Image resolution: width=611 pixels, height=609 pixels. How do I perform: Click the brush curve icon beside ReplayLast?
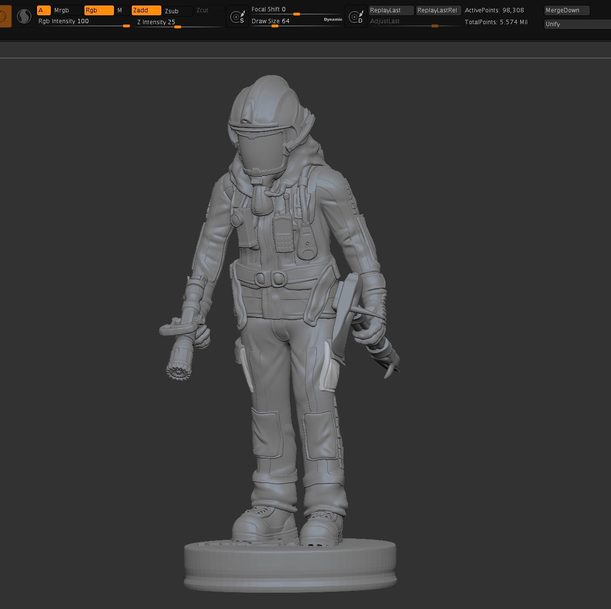coord(356,15)
